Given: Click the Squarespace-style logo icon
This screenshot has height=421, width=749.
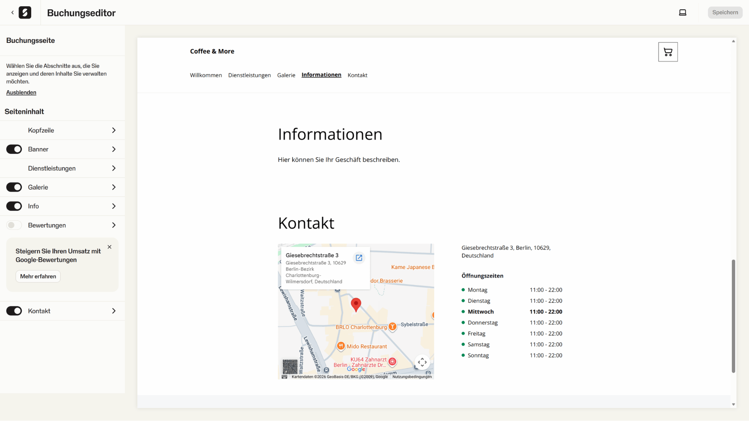Looking at the screenshot, I should [25, 12].
